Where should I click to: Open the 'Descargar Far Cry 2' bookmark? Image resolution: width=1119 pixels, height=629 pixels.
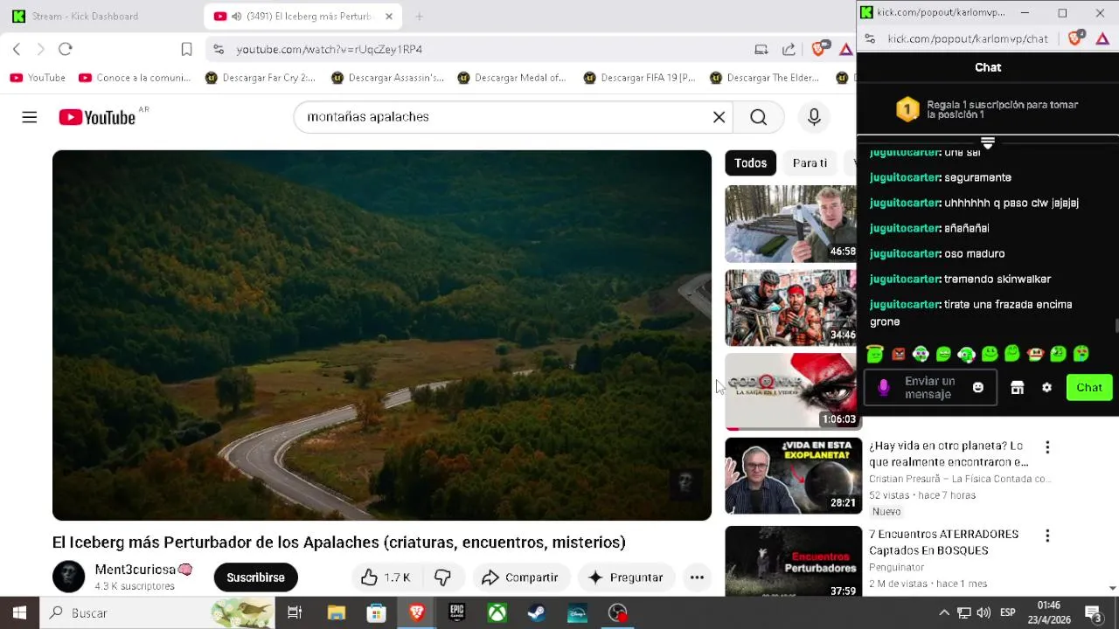pos(261,78)
